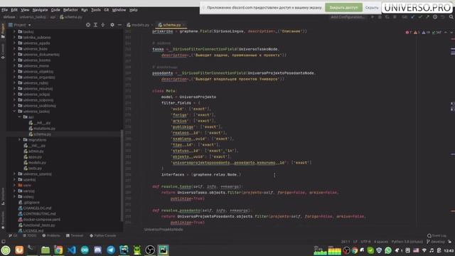Open Python Console tool window
The height and width of the screenshot is (256, 455).
(x=102, y=235)
